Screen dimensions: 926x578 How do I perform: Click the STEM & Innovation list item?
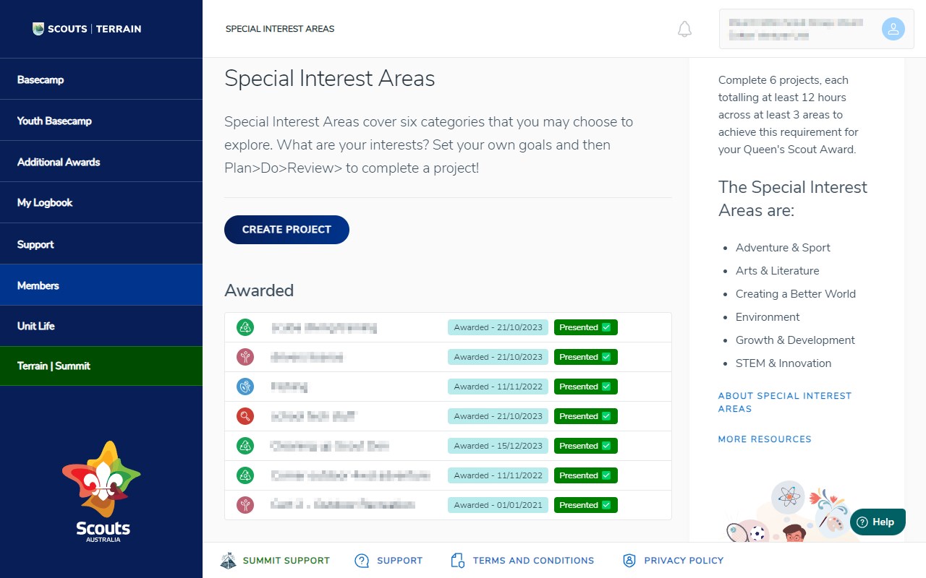pyautogui.click(x=783, y=363)
